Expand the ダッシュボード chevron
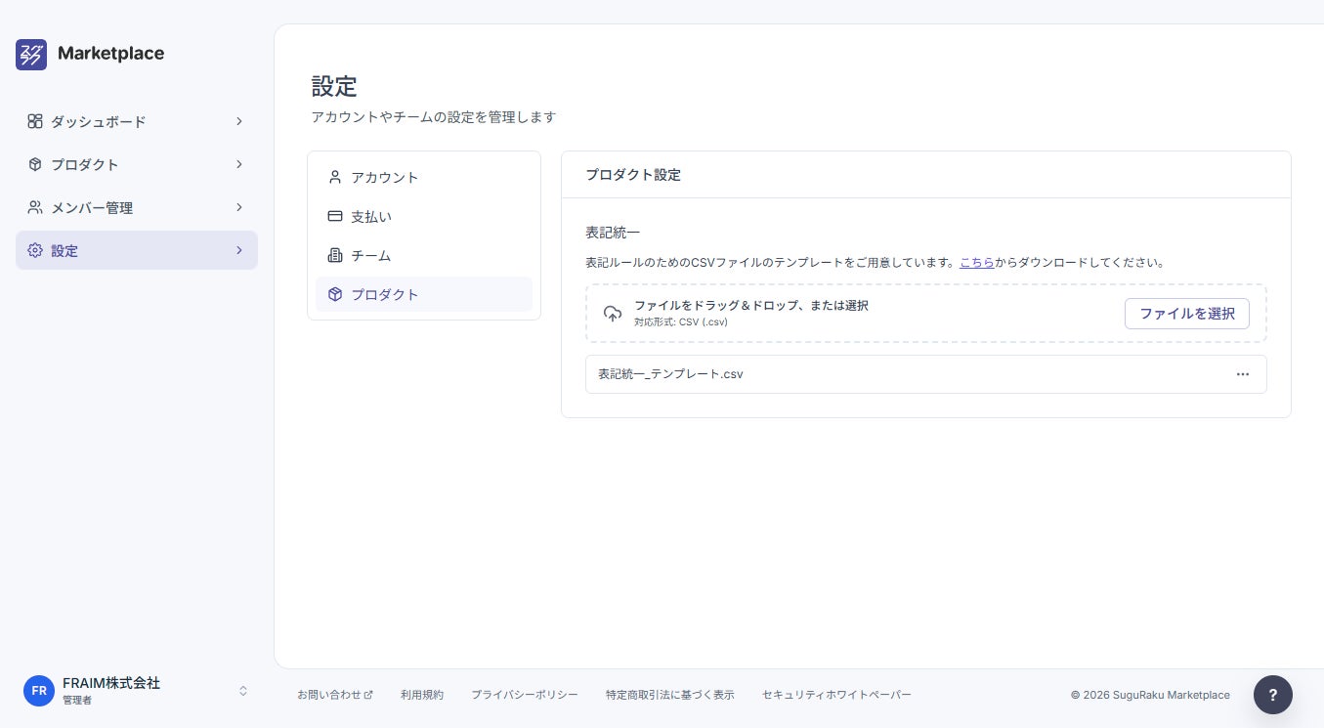The height and width of the screenshot is (728, 1324). click(239, 121)
